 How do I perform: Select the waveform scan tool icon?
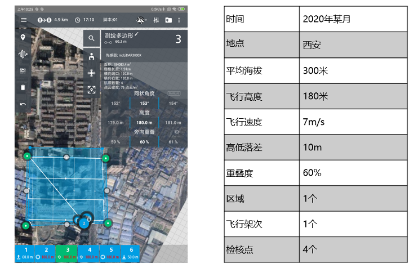[x=23, y=55]
